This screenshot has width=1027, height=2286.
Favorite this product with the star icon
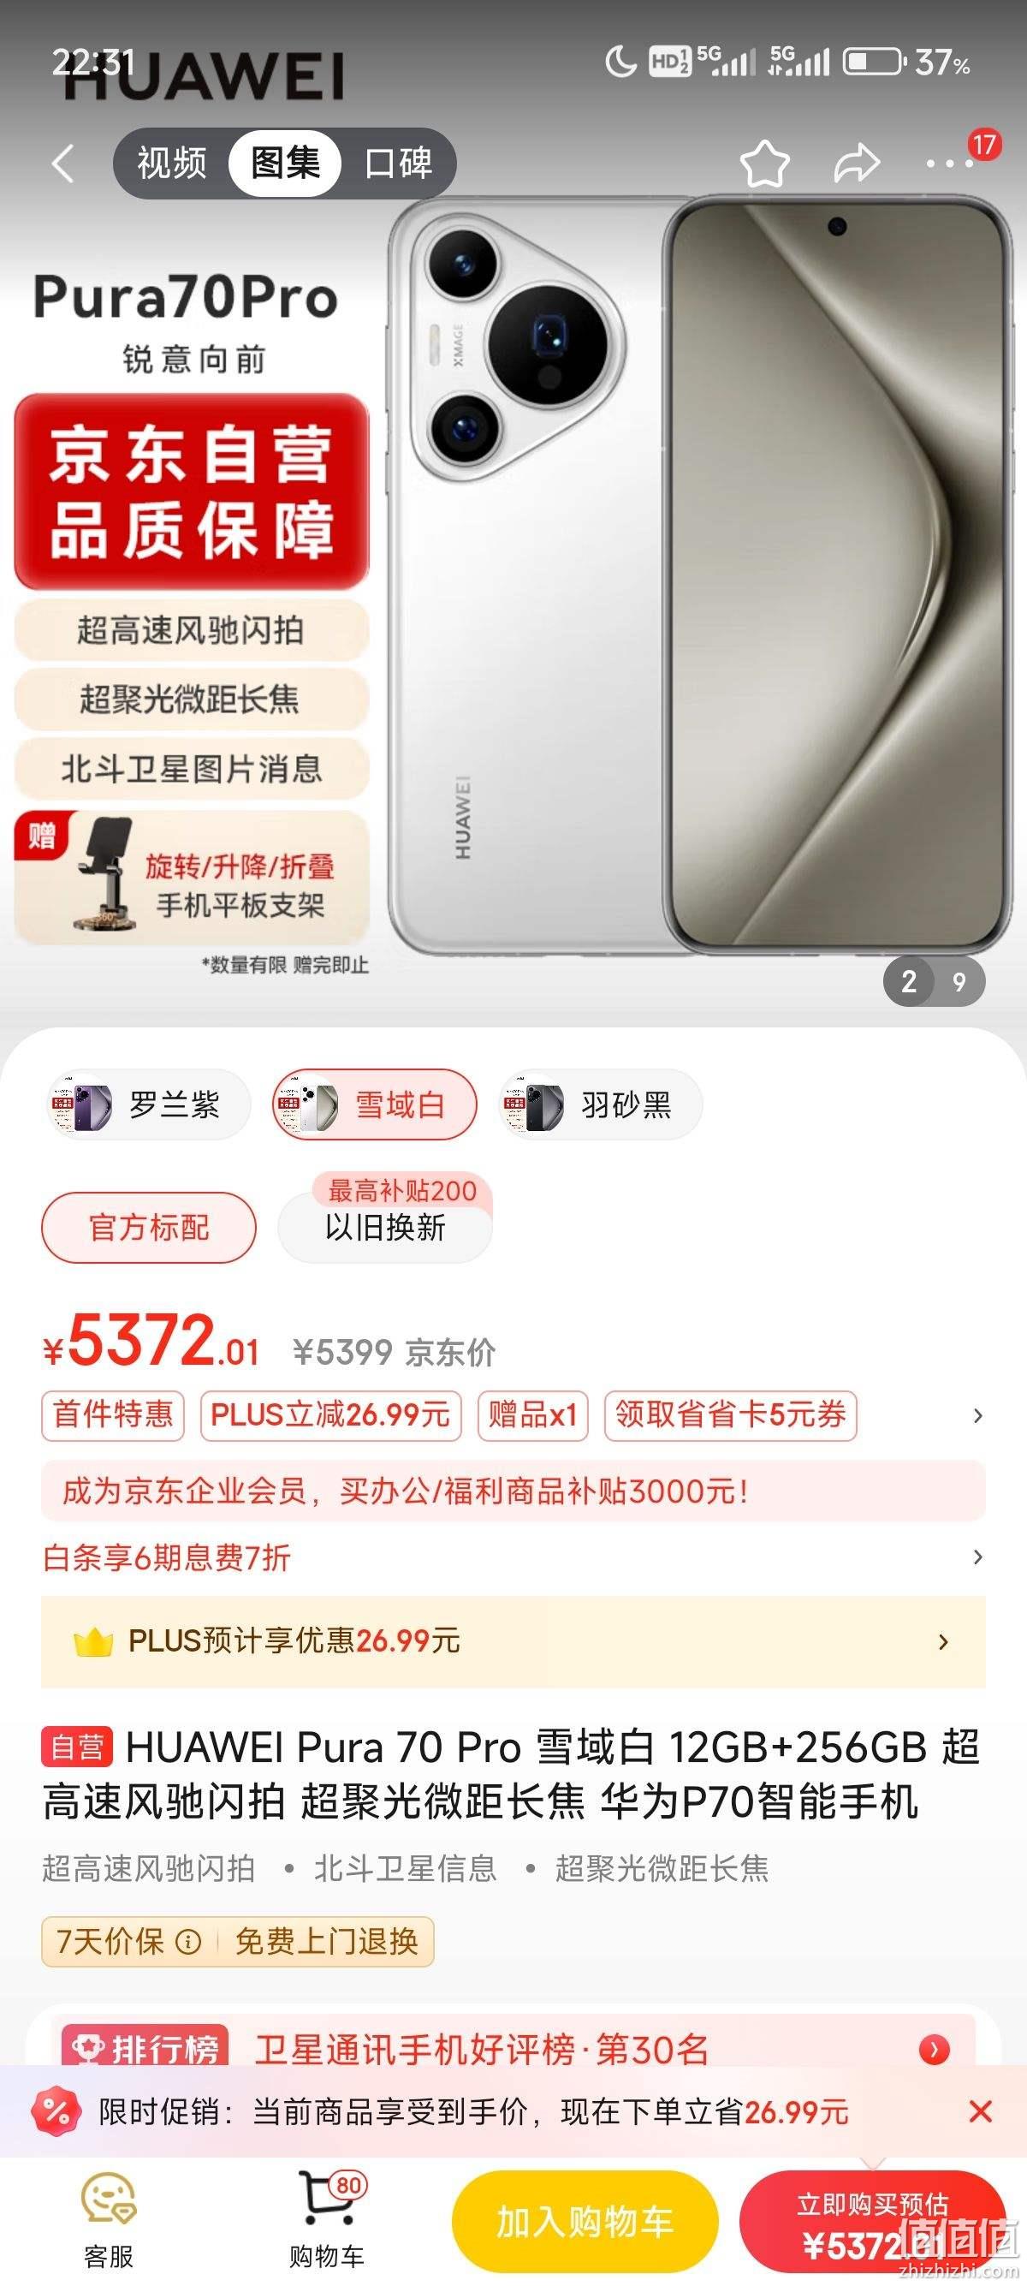click(x=763, y=164)
